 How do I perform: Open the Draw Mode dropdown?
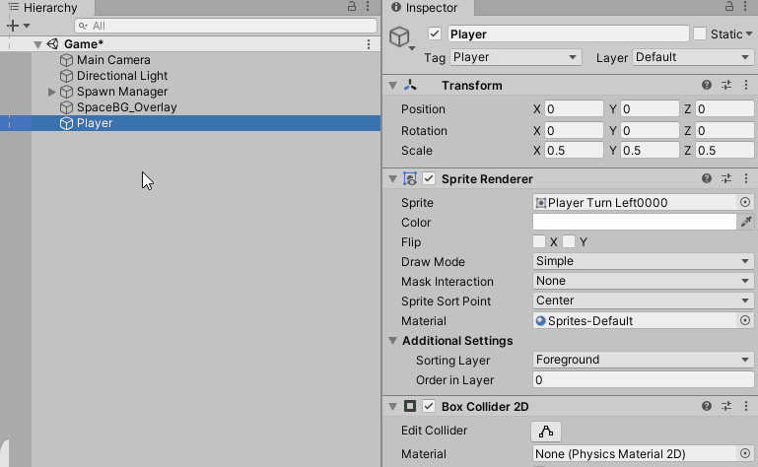click(x=643, y=261)
